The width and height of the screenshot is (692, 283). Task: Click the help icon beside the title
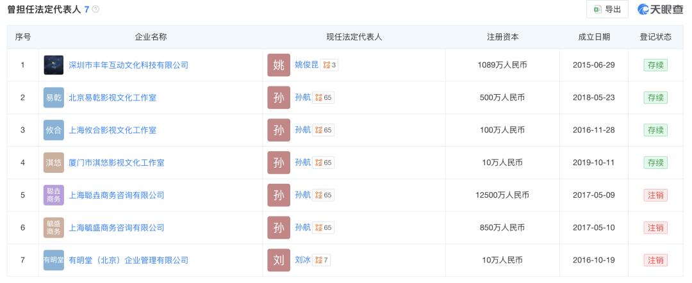tap(96, 10)
